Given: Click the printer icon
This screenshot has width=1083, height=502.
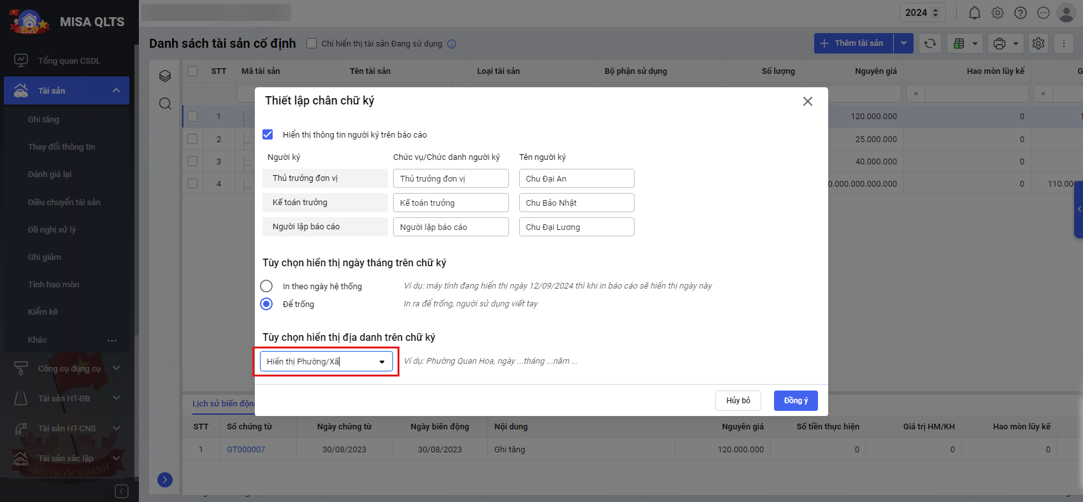Looking at the screenshot, I should (x=1000, y=43).
